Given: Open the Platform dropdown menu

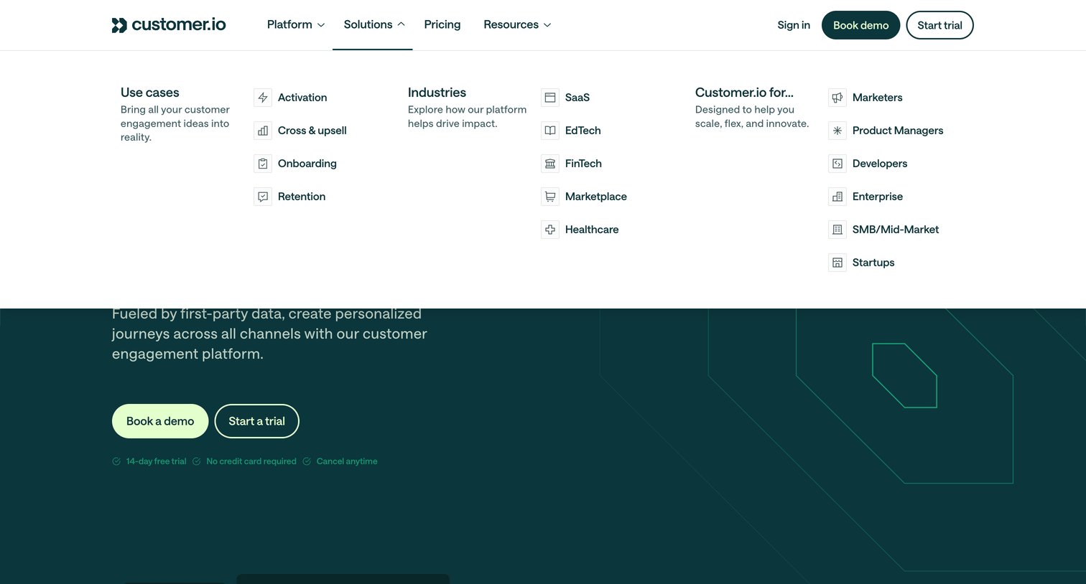Looking at the screenshot, I should [x=295, y=24].
